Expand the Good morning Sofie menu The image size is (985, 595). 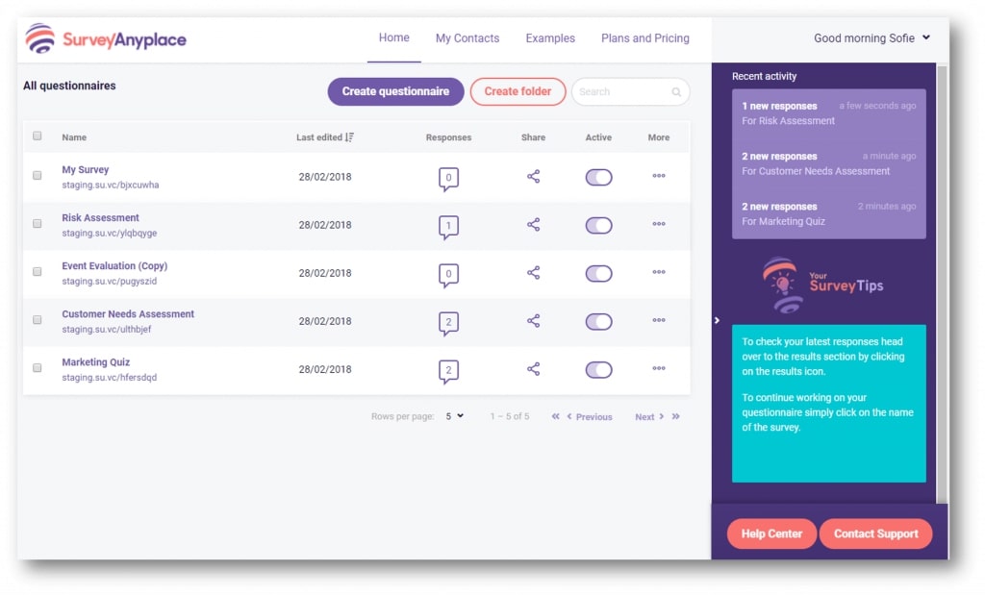(x=871, y=38)
